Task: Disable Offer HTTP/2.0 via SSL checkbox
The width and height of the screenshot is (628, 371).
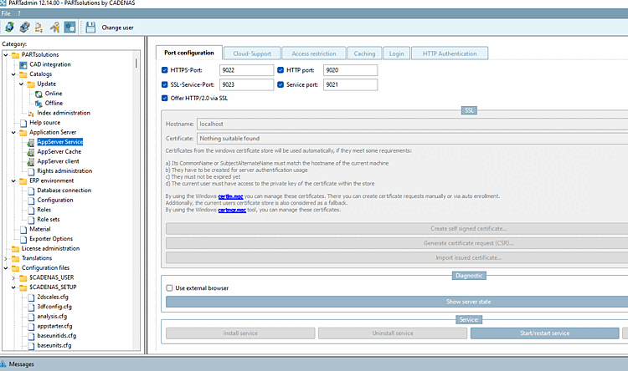Action: pos(165,98)
